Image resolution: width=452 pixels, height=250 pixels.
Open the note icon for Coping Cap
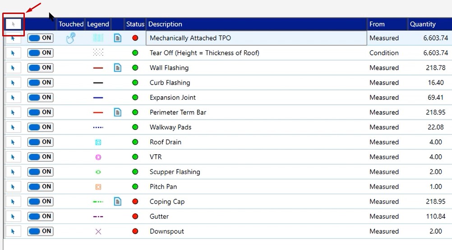[x=118, y=201]
